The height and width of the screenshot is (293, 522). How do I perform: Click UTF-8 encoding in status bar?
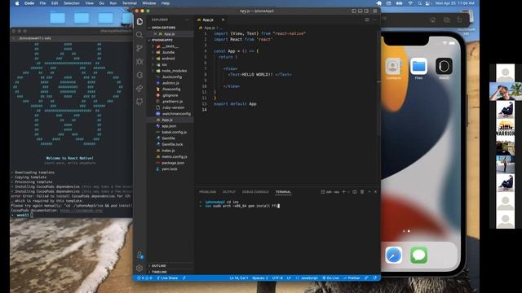point(277,278)
